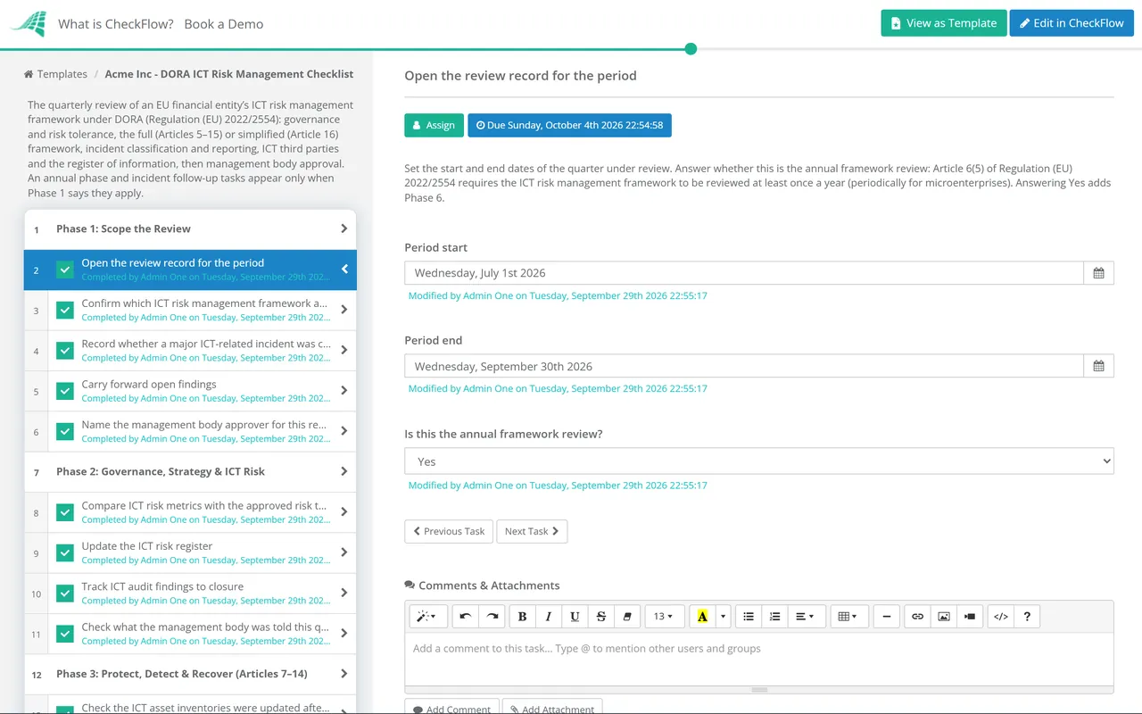Clear font formatting with eraser icon
Image resolution: width=1142 pixels, height=714 pixels.
tap(627, 616)
